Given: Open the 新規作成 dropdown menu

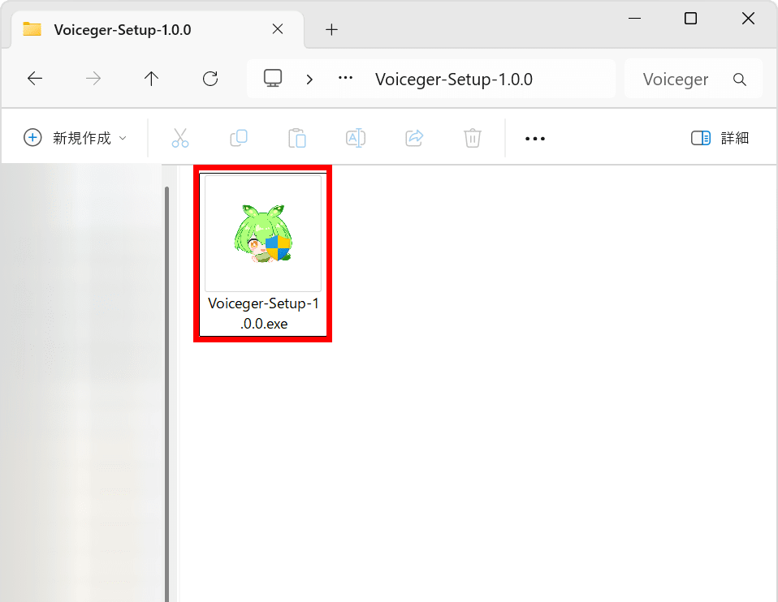Looking at the screenshot, I should click(x=75, y=138).
